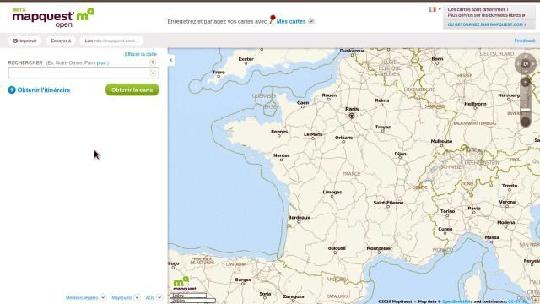Click the zoom out minus button

[526, 122]
